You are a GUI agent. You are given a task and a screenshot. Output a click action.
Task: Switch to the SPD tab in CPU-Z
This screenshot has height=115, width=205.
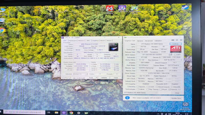click(x=88, y=41)
